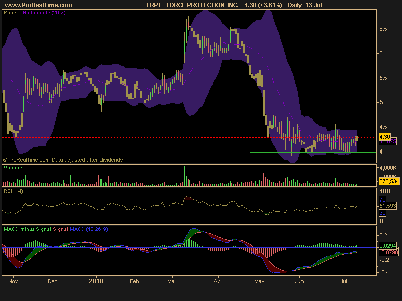
Task: Click the www.ProRealTime.com header text
Action: pyautogui.click(x=39, y=5)
